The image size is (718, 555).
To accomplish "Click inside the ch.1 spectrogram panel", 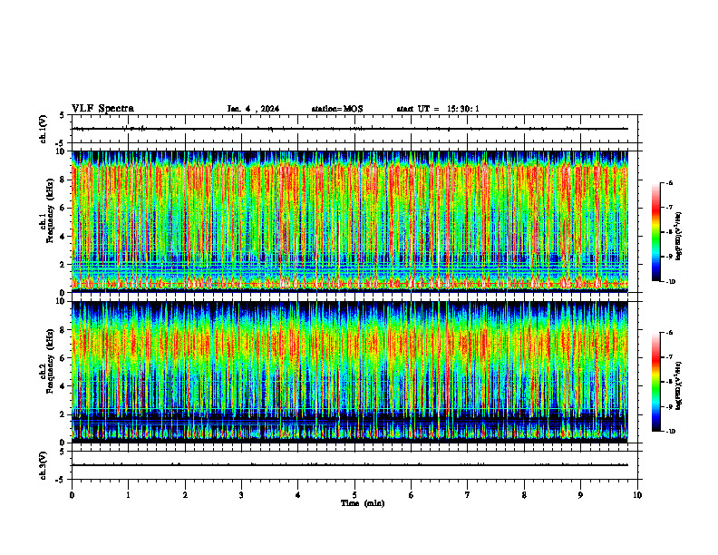I will click(x=350, y=221).
